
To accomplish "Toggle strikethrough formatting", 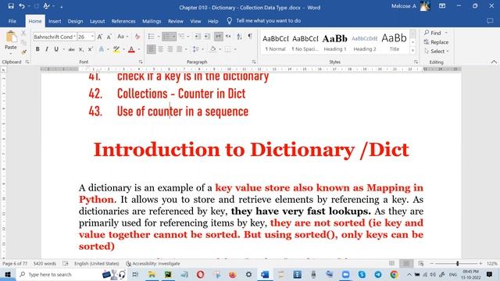I will click(71, 49).
